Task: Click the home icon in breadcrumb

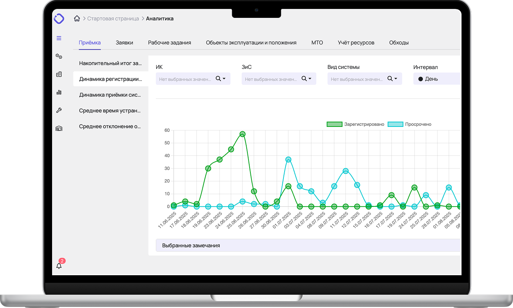Action: [77, 19]
